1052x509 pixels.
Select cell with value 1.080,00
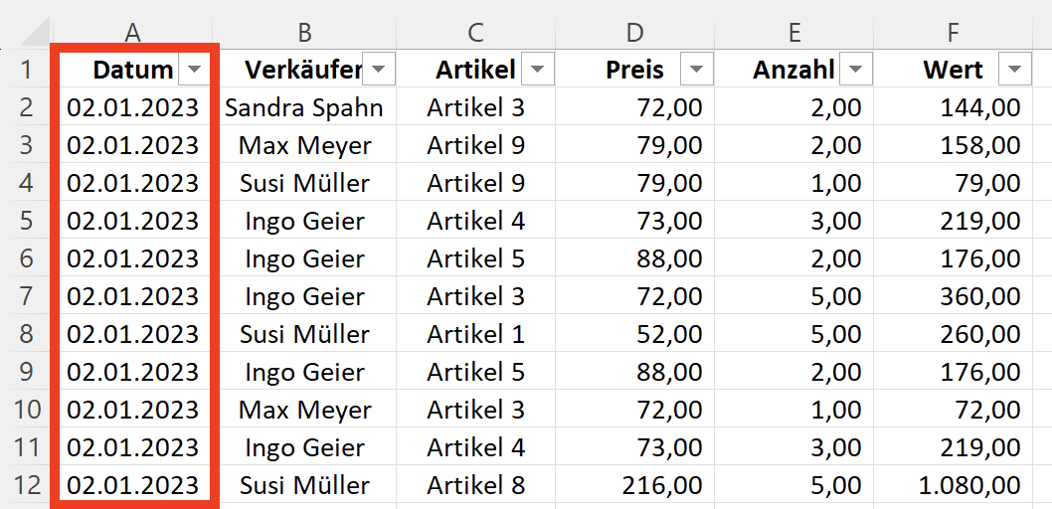953,484
